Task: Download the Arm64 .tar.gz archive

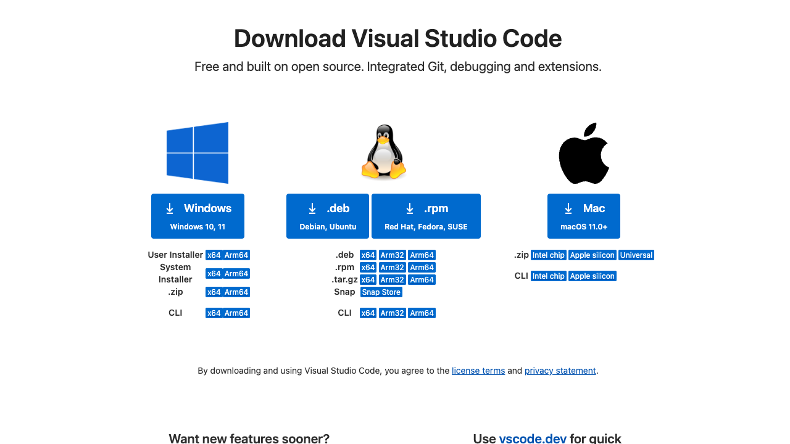Action: click(422, 279)
